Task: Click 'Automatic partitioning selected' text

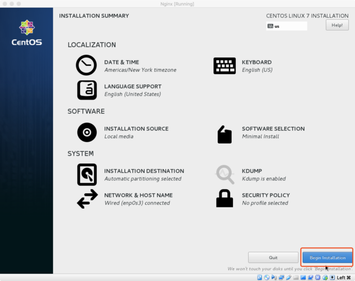Action: 143,179
